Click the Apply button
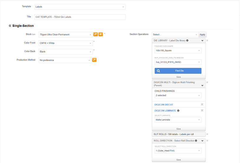This screenshot has width=240, height=163. (202, 34)
